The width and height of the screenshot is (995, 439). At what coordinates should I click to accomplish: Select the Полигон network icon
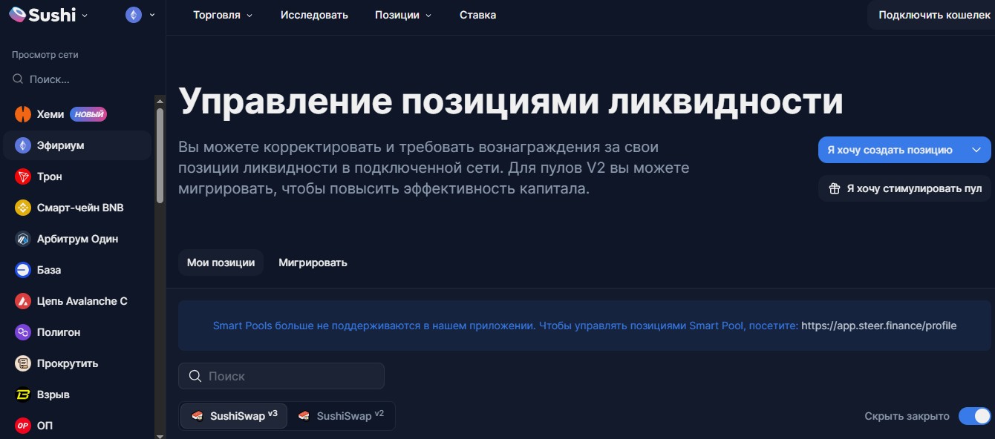(23, 332)
